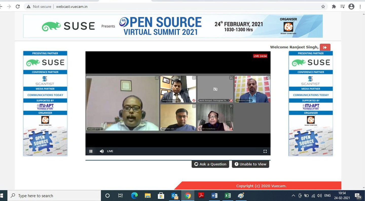This screenshot has height=201, width=365.
Task: Expand Dulal Kumar Sinha's video tile
Action: click(x=194, y=78)
